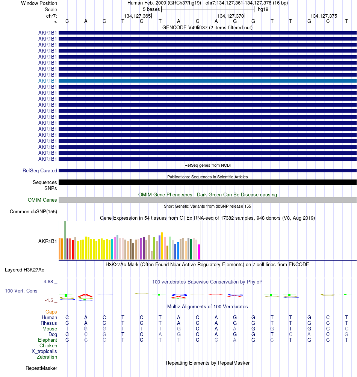Image resolution: width=357 pixels, height=377 pixels.
Task: Click the Layered H3K27Ac label
Action: click(24, 270)
